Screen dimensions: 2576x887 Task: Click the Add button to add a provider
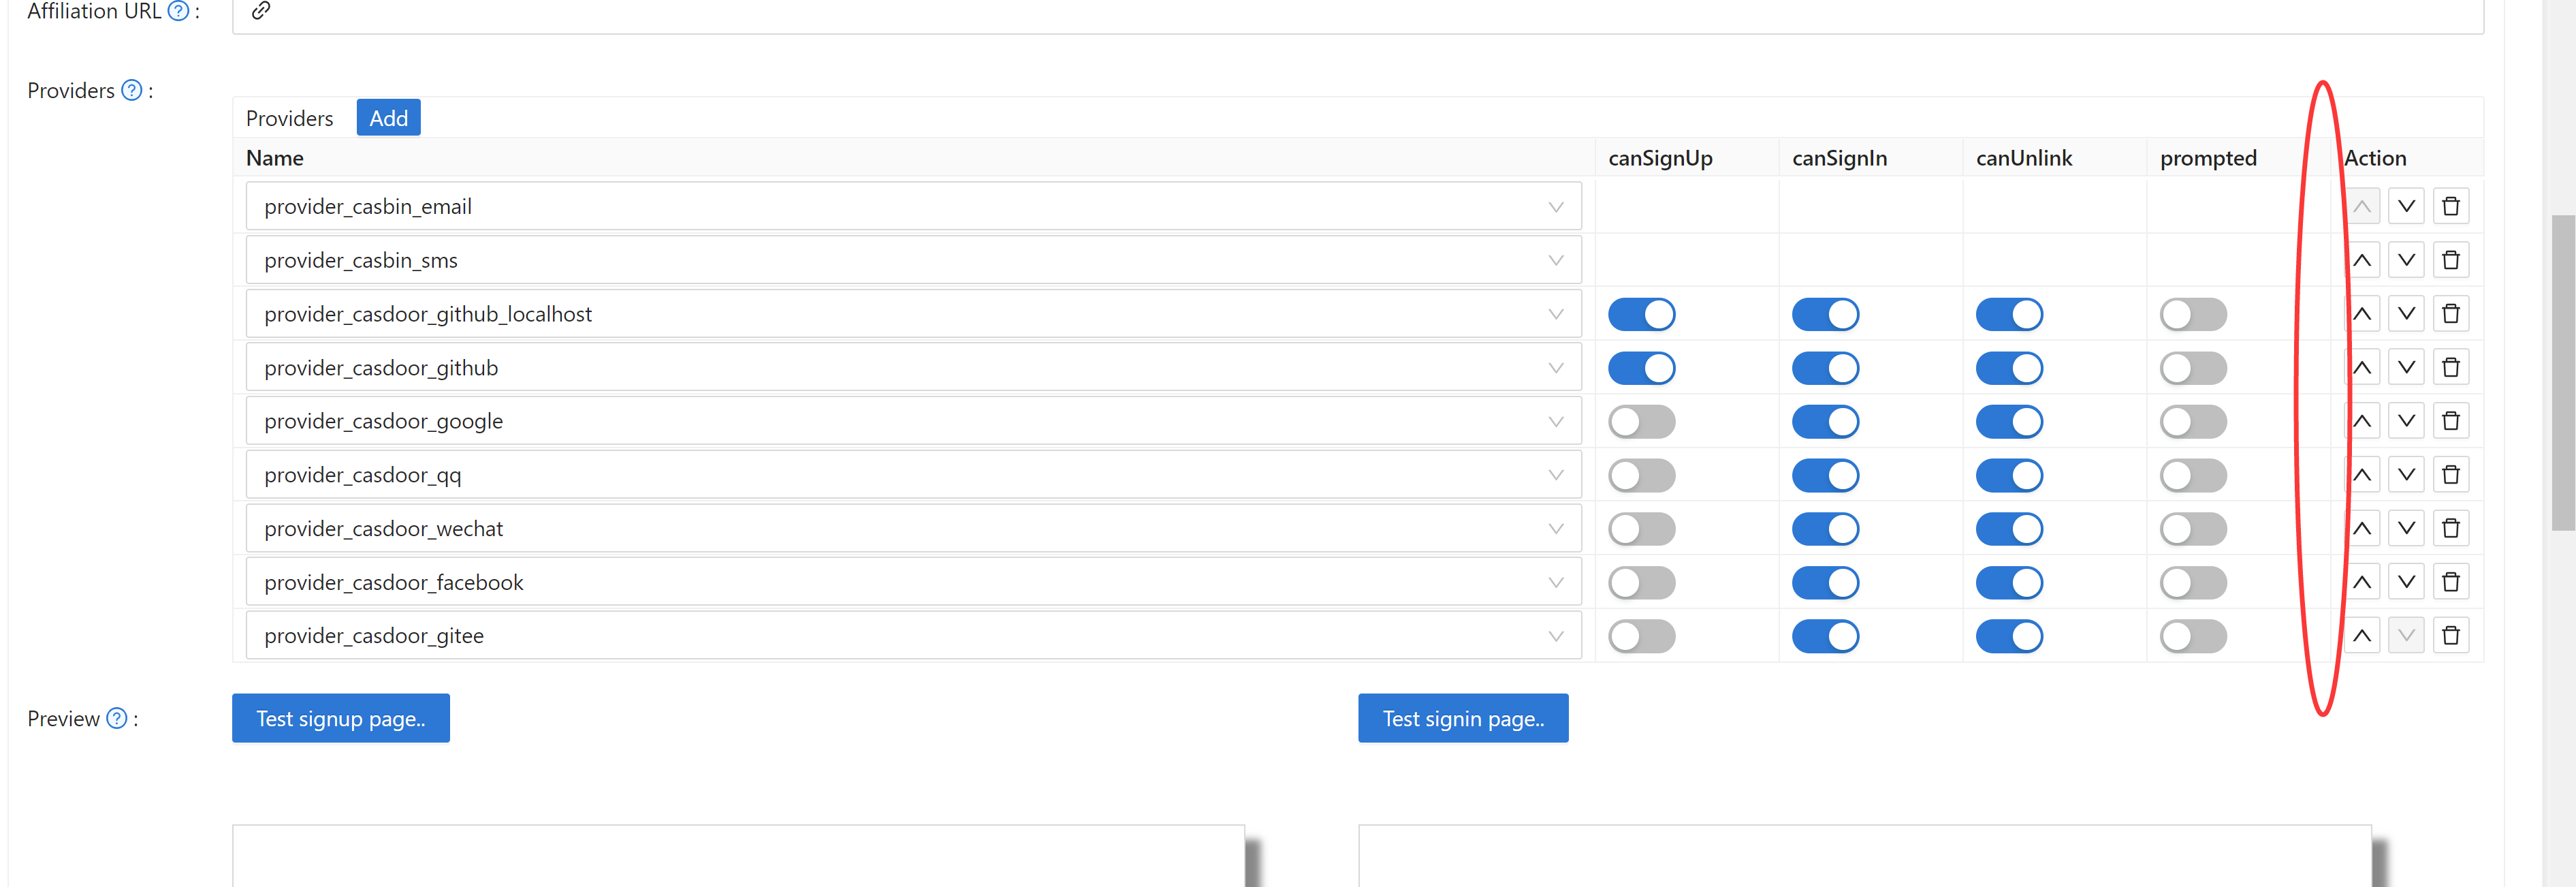tap(388, 117)
